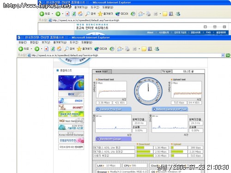This screenshot has width=231, height=173.
Task: Click the Refresh icon in the rear window
Action: [x=74, y=14]
